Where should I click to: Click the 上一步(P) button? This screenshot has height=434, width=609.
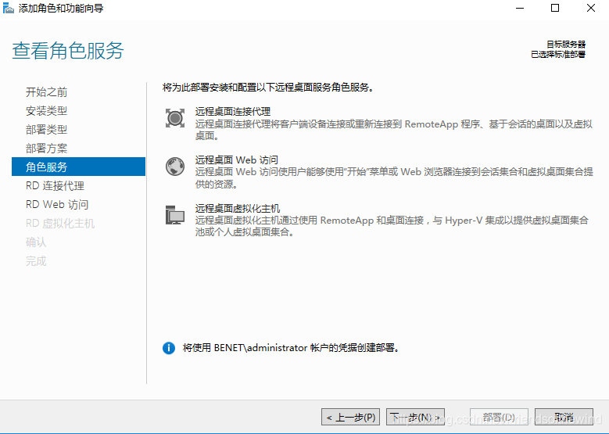[x=350, y=418]
